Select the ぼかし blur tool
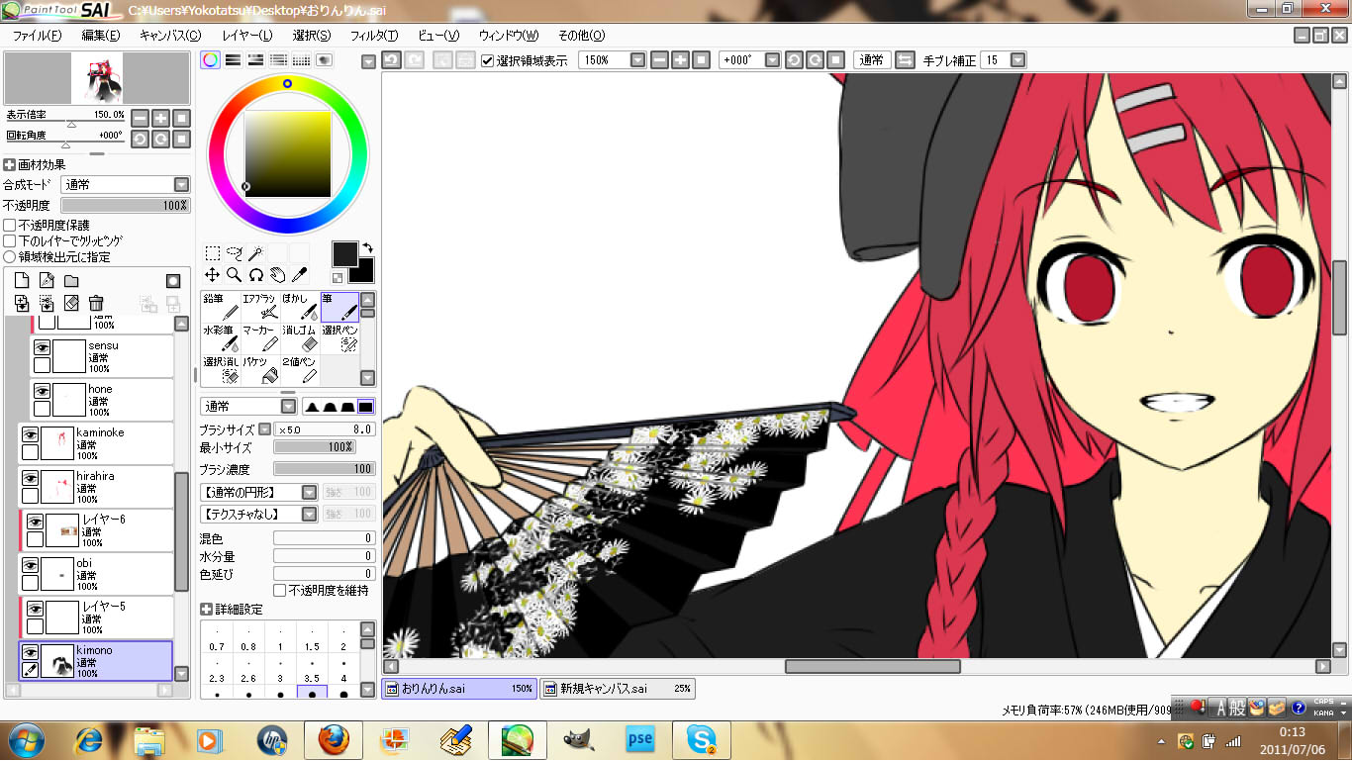Viewport: 1352px width, 761px height. point(300,307)
